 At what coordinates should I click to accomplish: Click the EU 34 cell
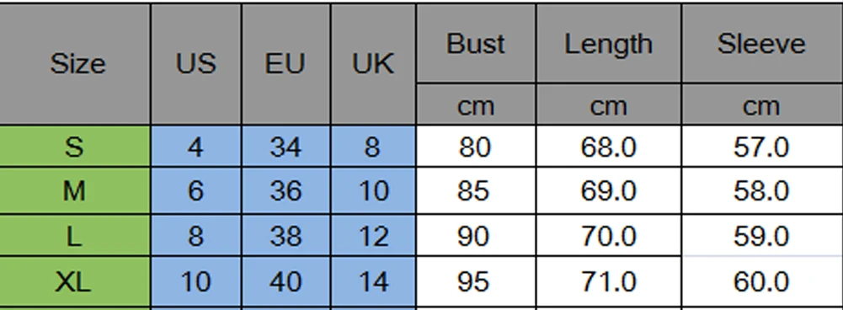point(286,147)
